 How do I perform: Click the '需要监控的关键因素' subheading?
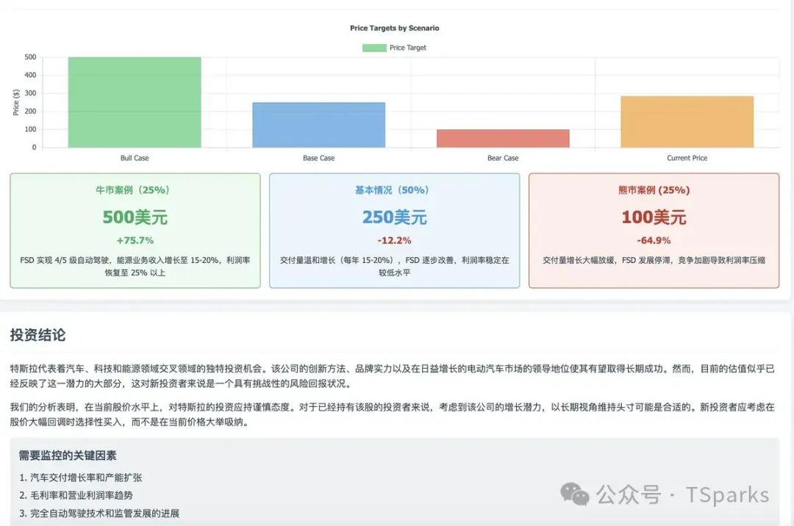68,455
